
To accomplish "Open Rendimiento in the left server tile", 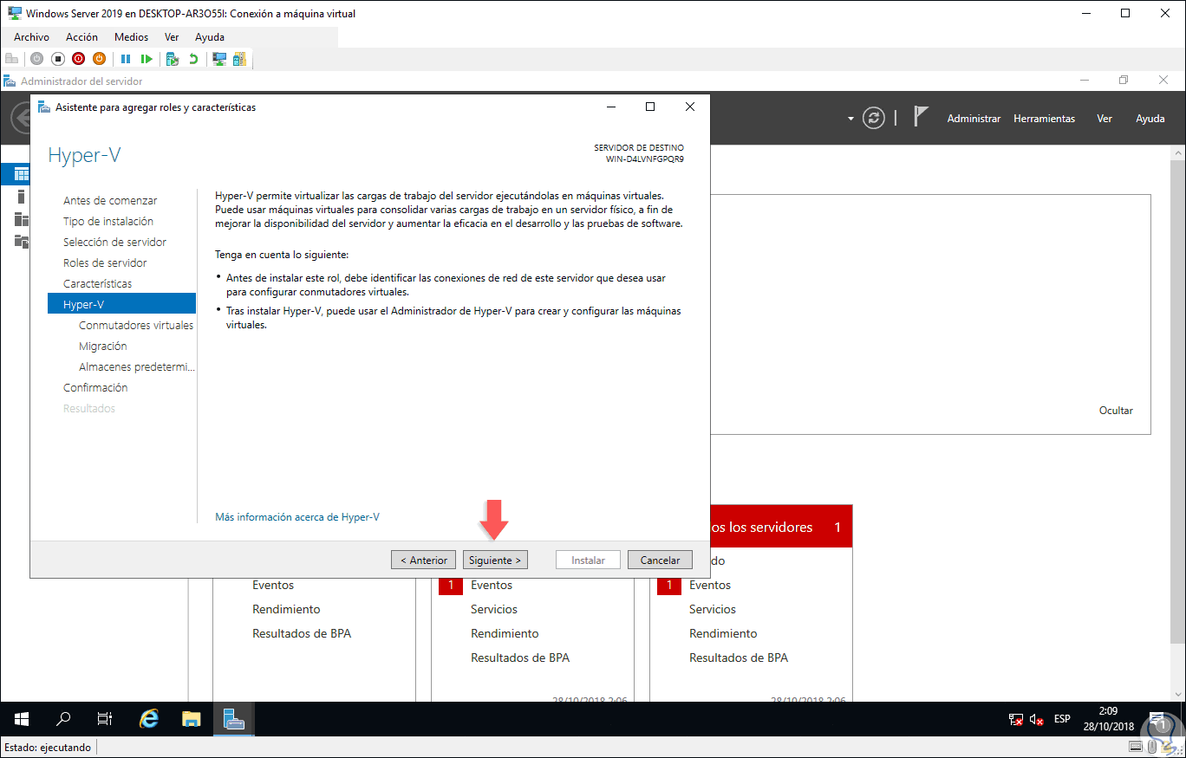I will pos(286,609).
